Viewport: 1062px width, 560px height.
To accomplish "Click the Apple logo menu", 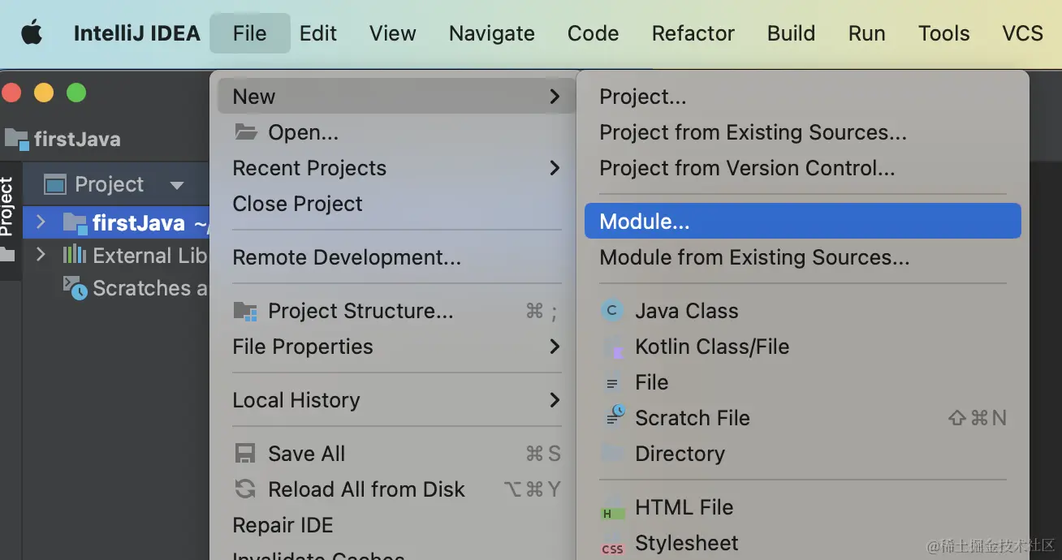I will tap(32, 33).
